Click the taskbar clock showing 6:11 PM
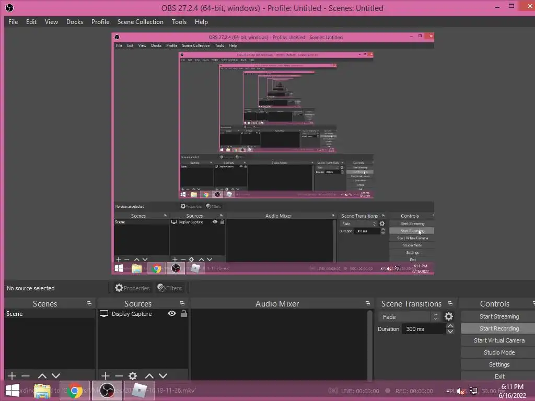Viewport: 535px width, 401px height. click(513, 391)
